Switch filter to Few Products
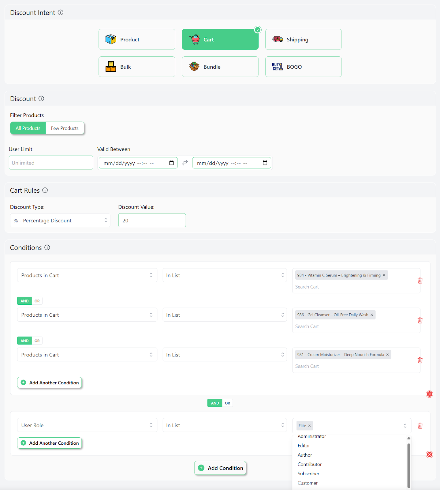The image size is (440, 490). pos(65,128)
